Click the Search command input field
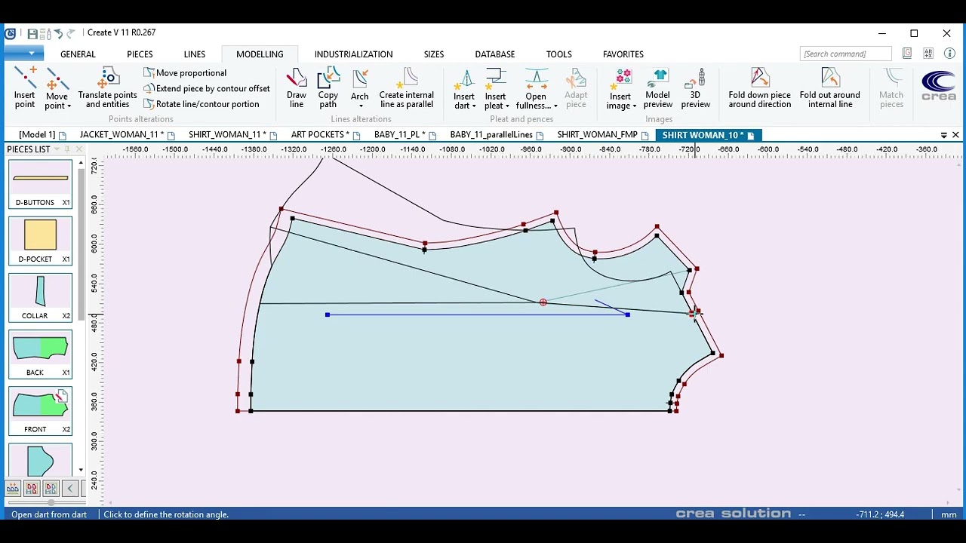This screenshot has width=966, height=543. click(846, 54)
